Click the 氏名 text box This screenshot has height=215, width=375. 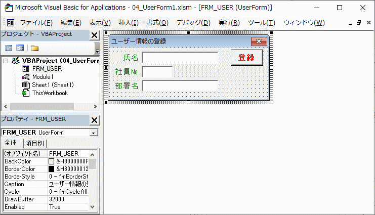coord(180,58)
